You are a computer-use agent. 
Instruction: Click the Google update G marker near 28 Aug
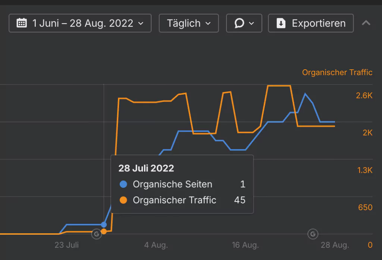pyautogui.click(x=313, y=234)
